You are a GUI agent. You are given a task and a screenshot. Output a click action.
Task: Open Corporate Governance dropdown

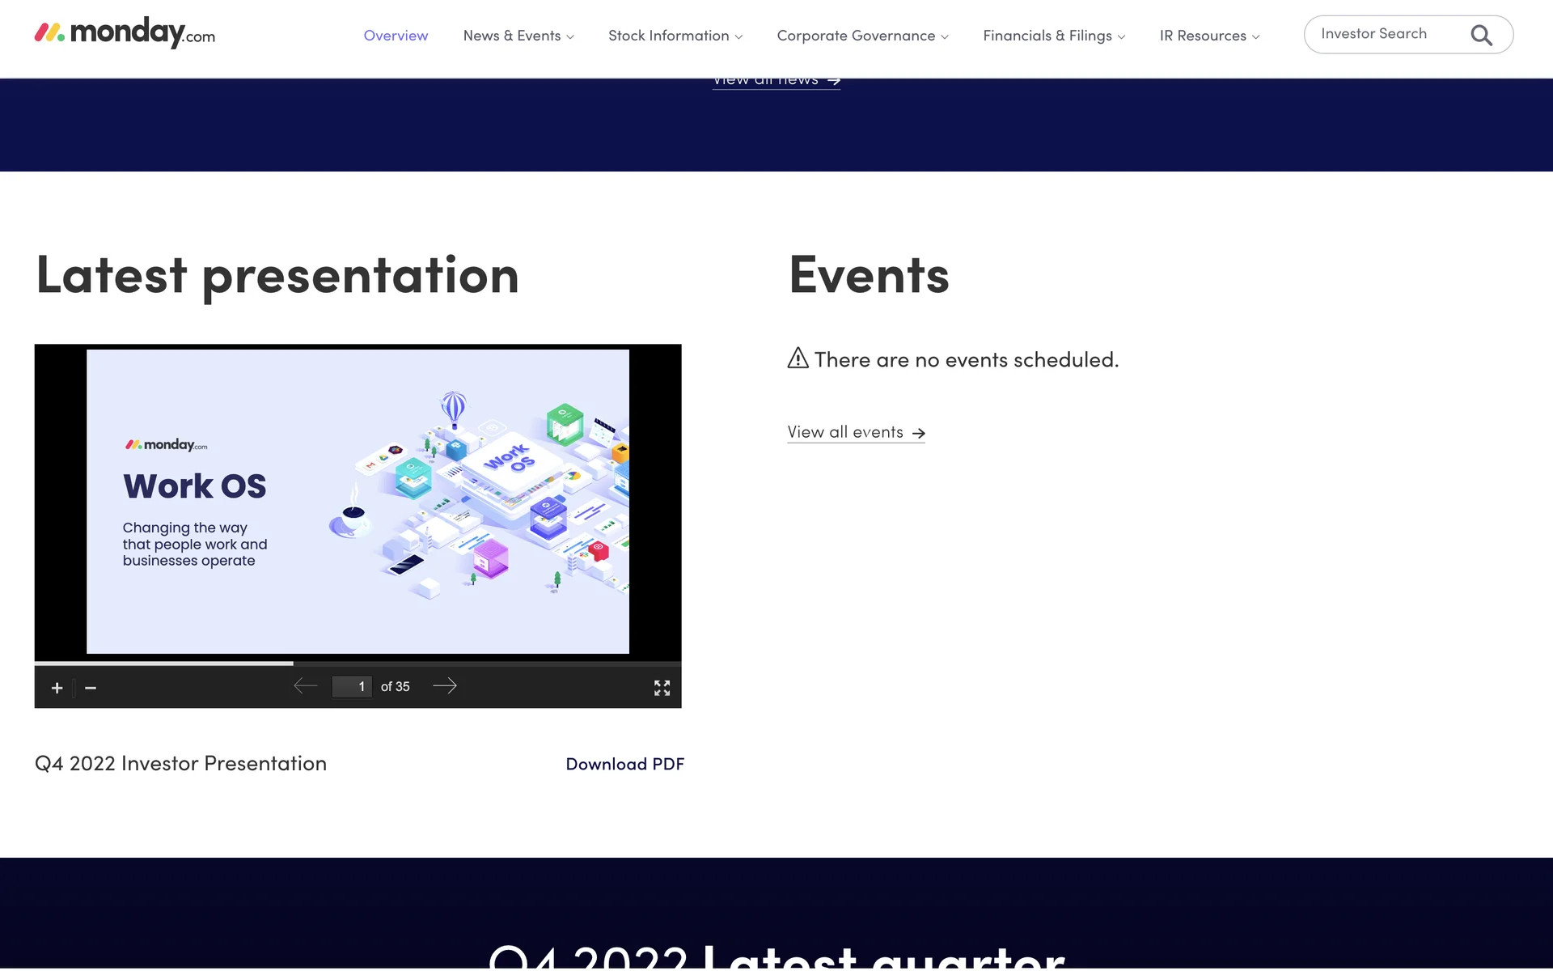click(862, 36)
